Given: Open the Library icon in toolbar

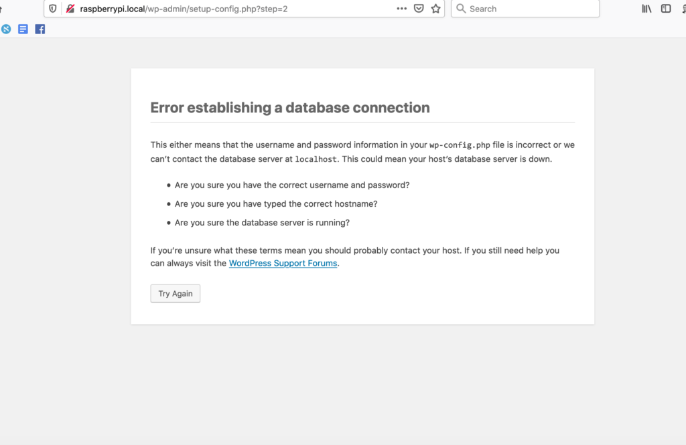Looking at the screenshot, I should 646,9.
